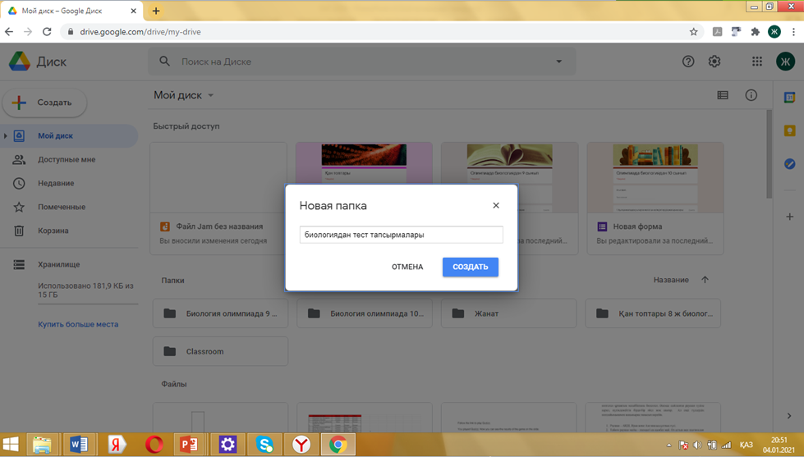Click the Поиск на Диске search field

tap(361, 62)
